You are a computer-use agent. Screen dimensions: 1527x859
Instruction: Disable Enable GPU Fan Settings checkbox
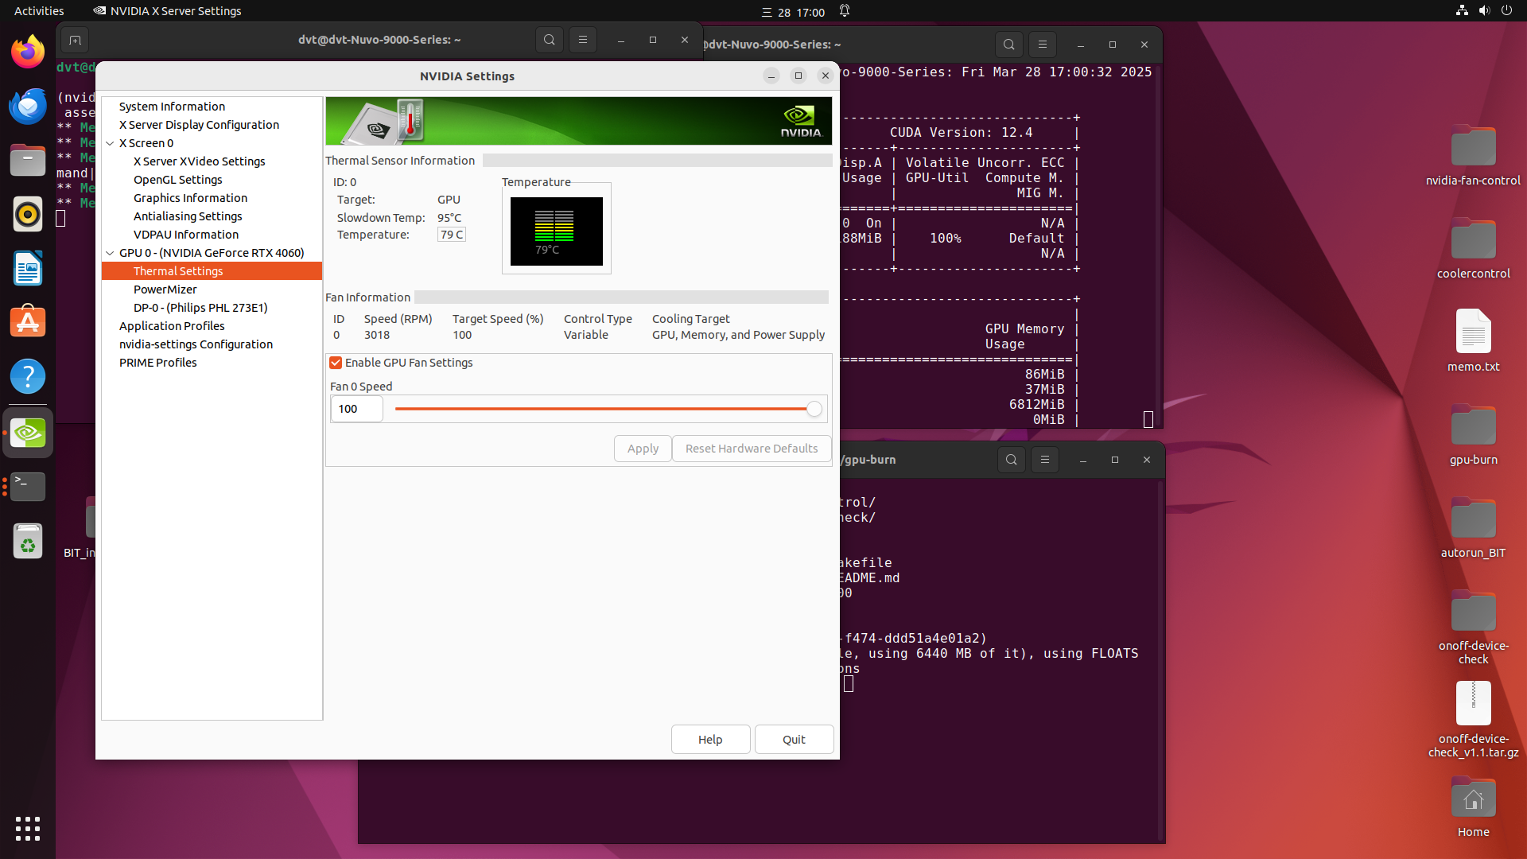[336, 363]
